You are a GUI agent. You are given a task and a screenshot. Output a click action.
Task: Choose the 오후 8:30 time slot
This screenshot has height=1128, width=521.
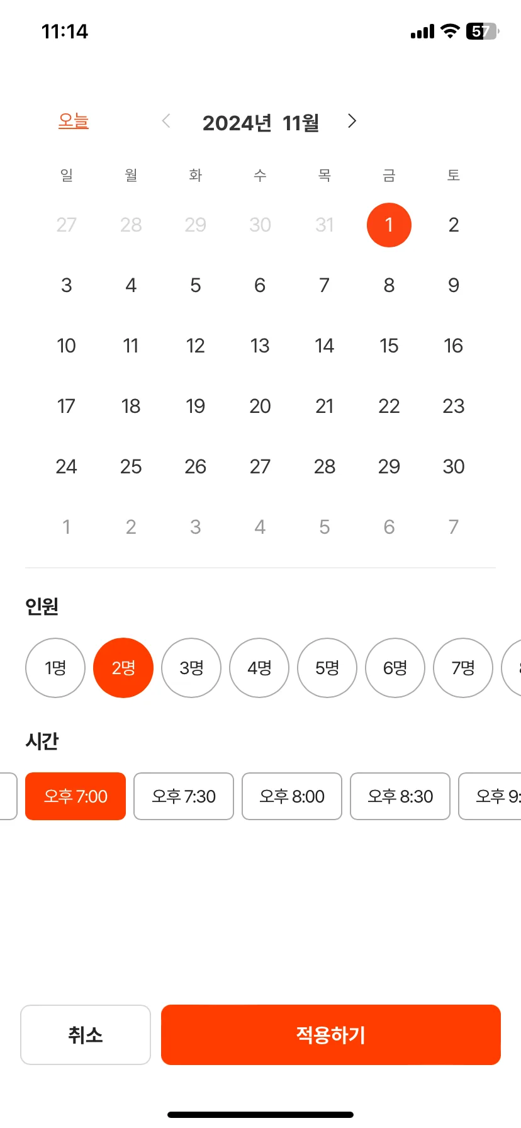(400, 796)
